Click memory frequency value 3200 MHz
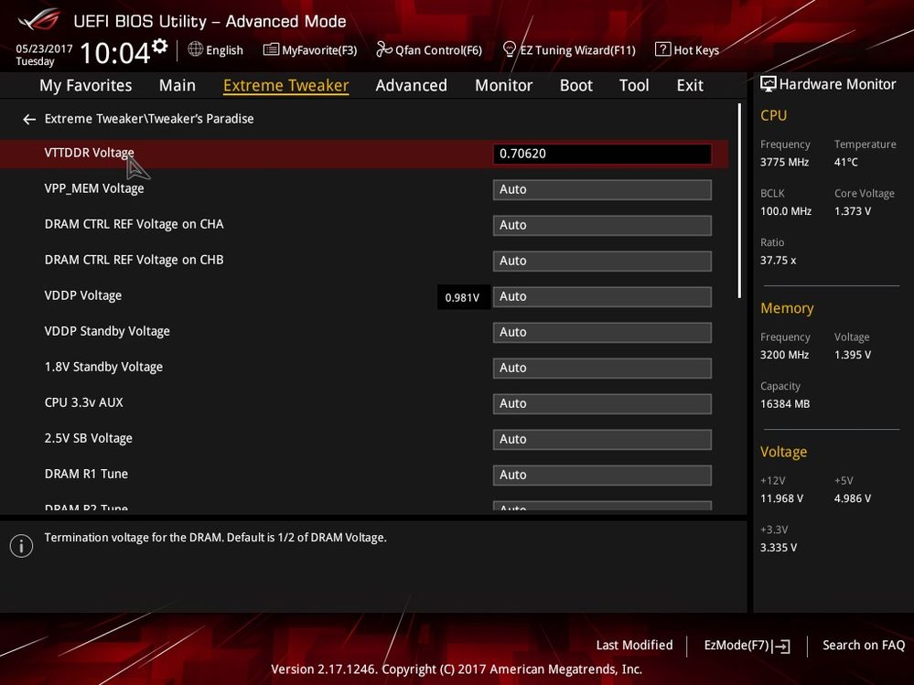This screenshot has width=914, height=685. coord(785,355)
